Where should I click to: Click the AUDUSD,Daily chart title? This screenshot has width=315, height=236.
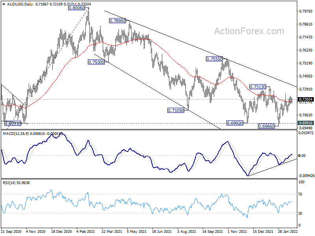click(x=20, y=4)
